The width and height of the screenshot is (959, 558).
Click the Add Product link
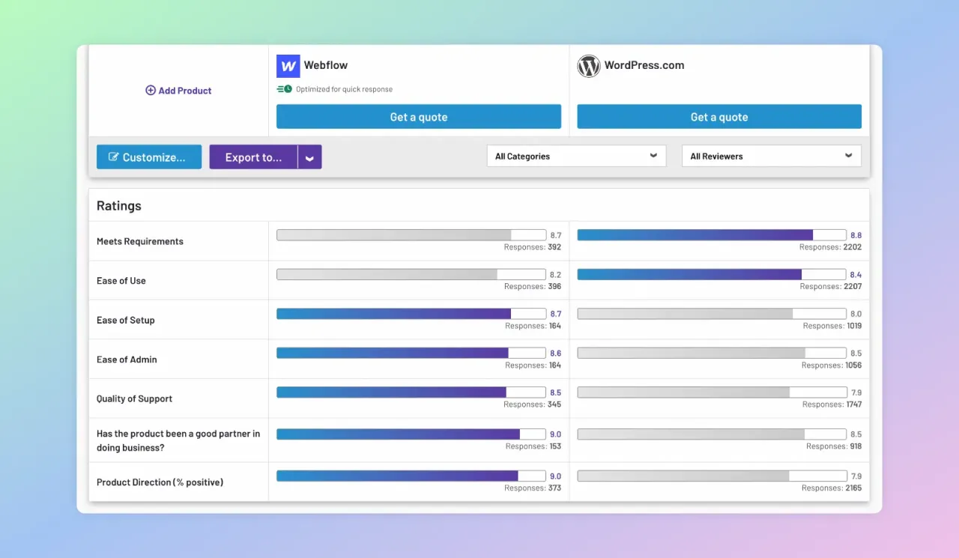(184, 90)
